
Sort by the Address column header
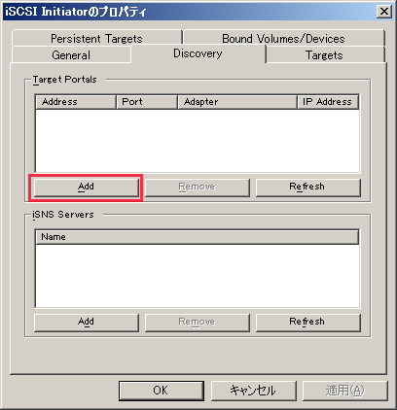tap(76, 102)
